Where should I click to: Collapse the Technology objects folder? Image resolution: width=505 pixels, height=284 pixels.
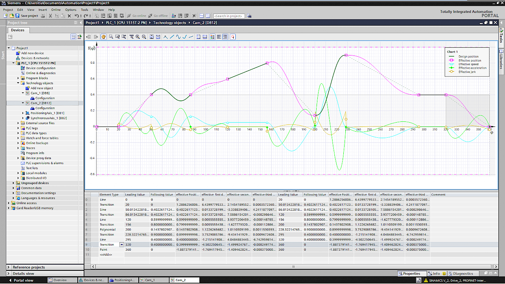click(18, 83)
